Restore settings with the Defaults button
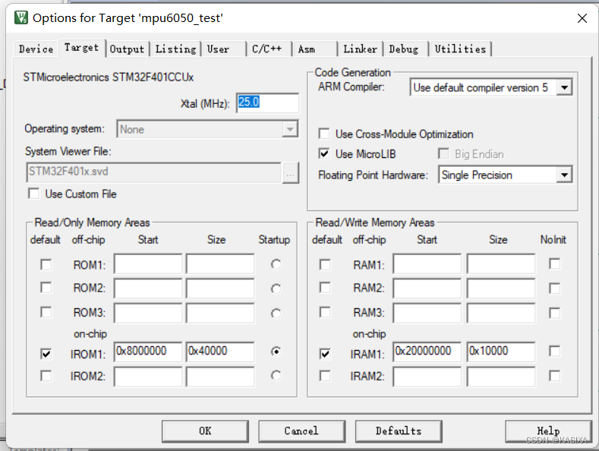Screen dimensions: 599x451 [399, 431]
